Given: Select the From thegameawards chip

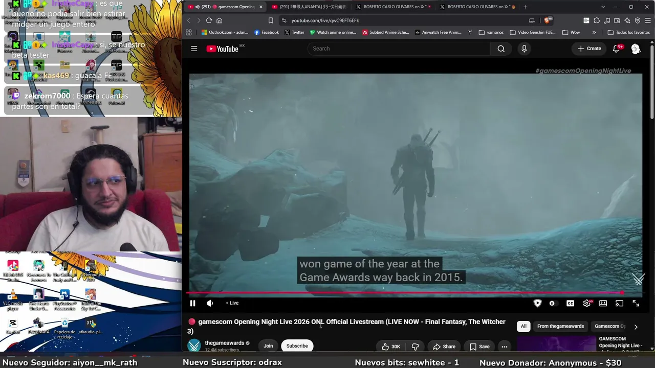Looking at the screenshot, I should coord(560,326).
